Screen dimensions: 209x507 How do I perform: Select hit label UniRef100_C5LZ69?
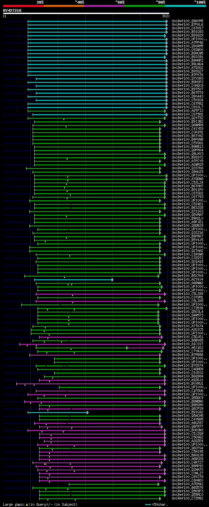tap(188, 294)
